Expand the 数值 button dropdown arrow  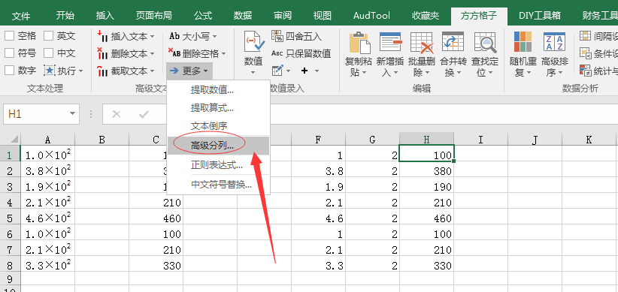[253, 72]
